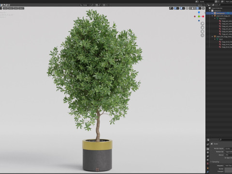The width and height of the screenshot is (232, 174).
Task: Toggle viewport gizmos display
Action: click(x=175, y=8)
